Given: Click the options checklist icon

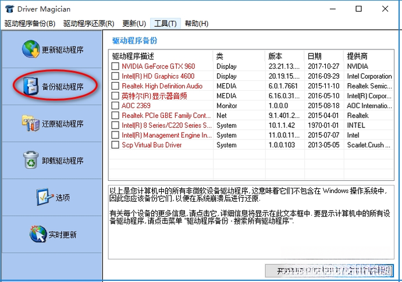Looking at the screenshot, I should coord(44,197).
